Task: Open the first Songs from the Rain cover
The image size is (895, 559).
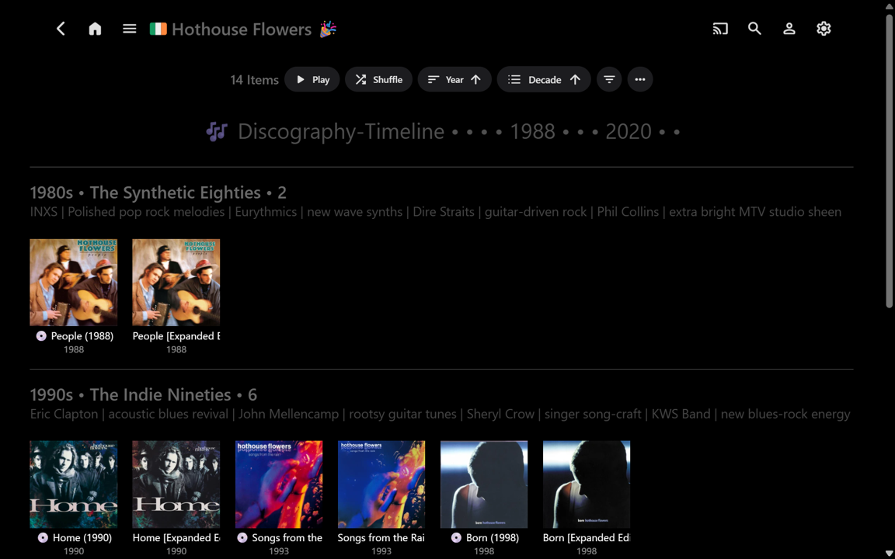Action: 279,484
